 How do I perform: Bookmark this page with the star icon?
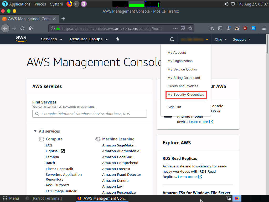click(190, 28)
